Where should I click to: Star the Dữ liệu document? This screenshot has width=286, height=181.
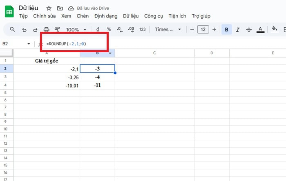tap(49, 8)
